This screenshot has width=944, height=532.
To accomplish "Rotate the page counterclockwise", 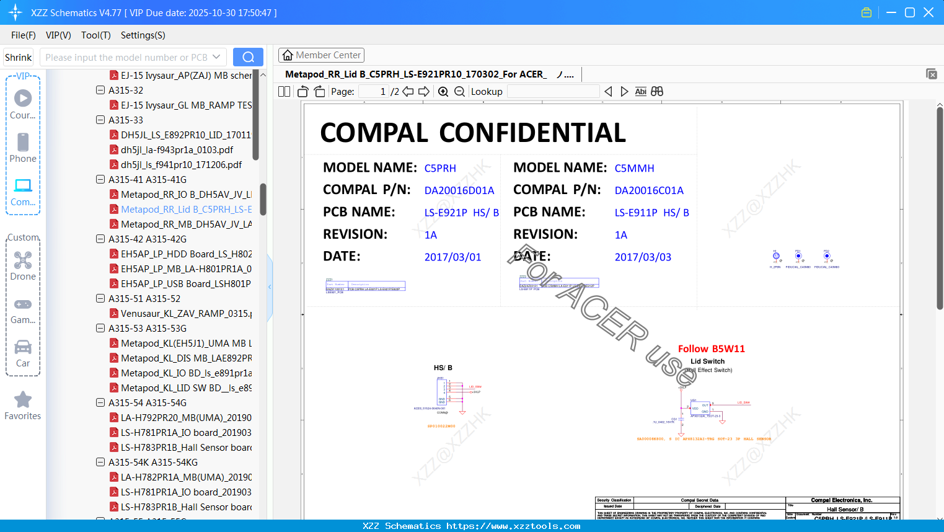I will pyautogui.click(x=303, y=92).
